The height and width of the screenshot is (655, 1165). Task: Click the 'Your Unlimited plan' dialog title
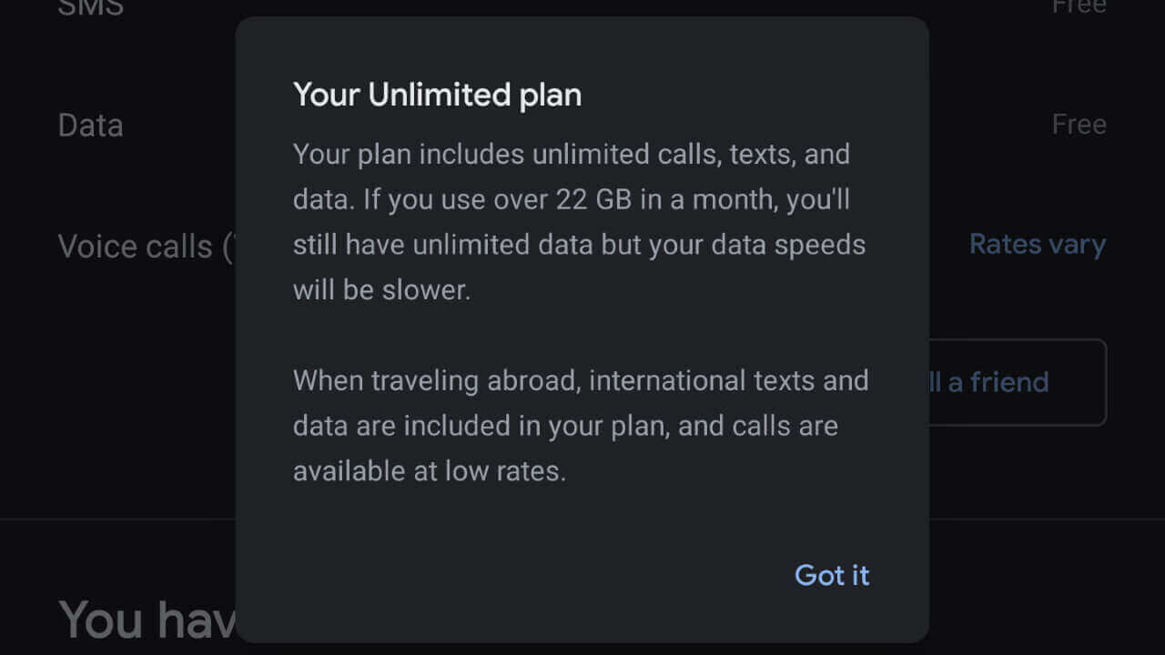point(437,96)
